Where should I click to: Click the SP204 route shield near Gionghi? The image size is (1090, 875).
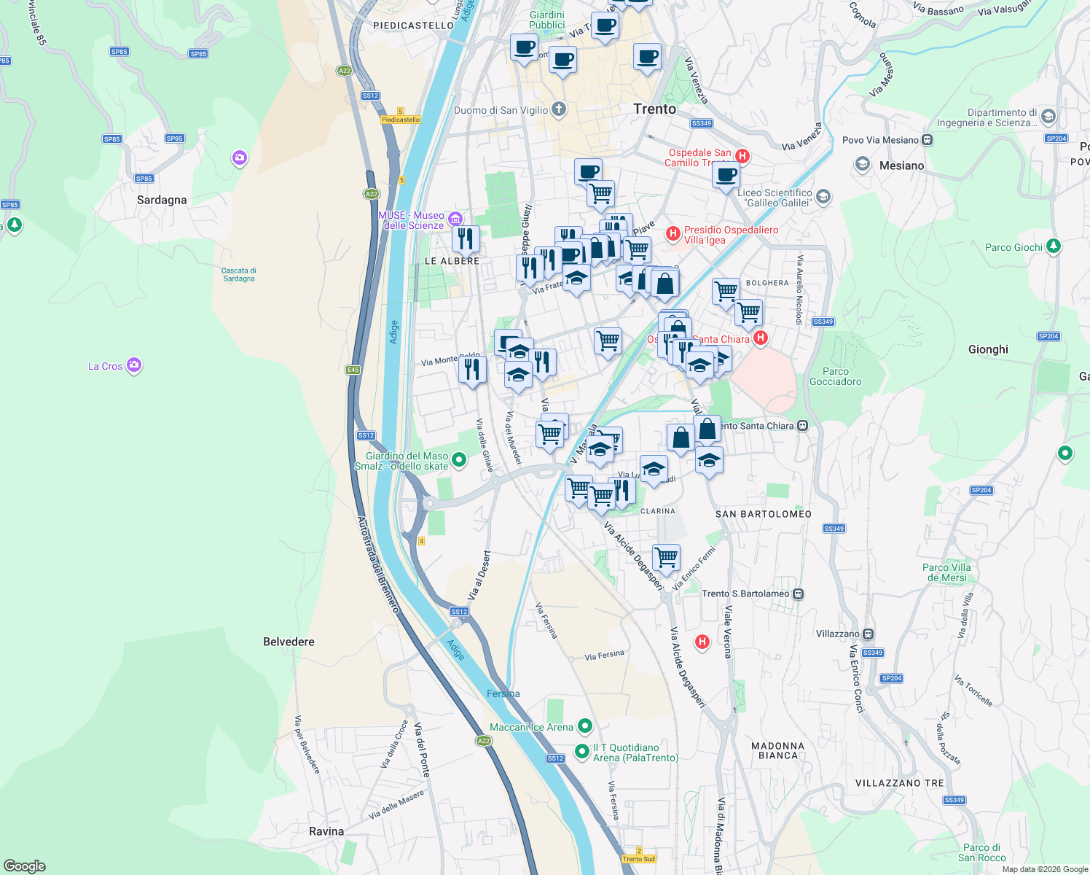pyautogui.click(x=1049, y=336)
